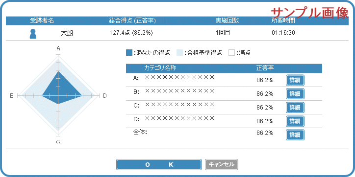Click the 総合得点 (正答率) column header
This screenshot has width=355, height=177.
click(x=132, y=21)
